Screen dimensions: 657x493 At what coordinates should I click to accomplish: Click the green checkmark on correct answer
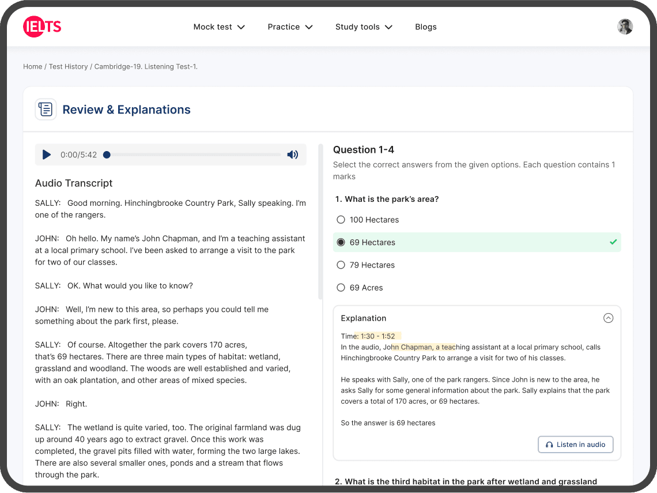[613, 242]
